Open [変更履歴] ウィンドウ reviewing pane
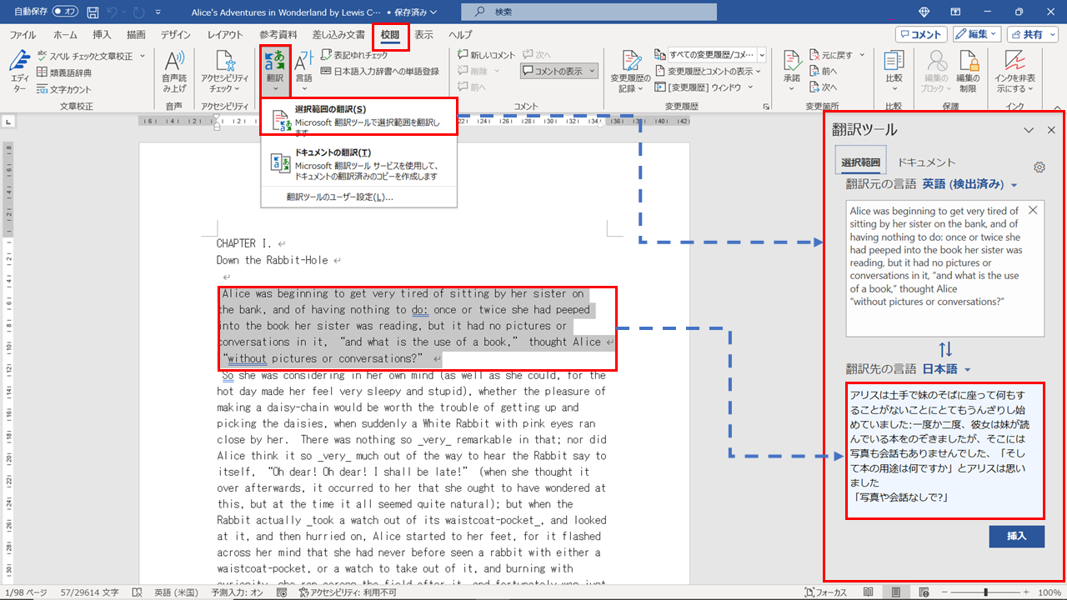 pos(704,87)
